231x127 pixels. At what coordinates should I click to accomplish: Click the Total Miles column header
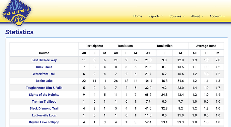coord(164,46)
